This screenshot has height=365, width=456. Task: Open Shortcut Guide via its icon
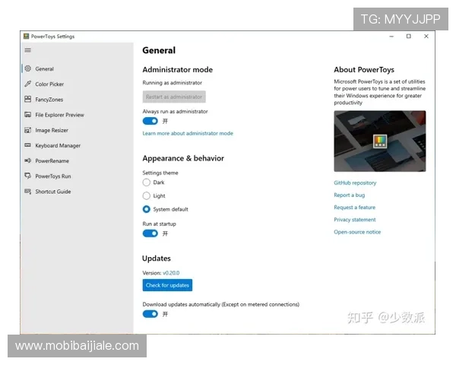pos(28,192)
